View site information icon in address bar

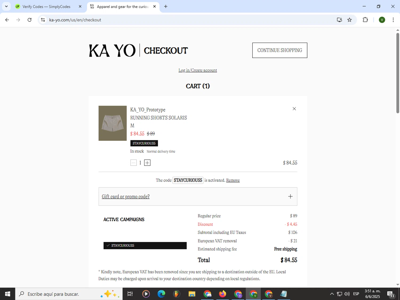pos(43,20)
